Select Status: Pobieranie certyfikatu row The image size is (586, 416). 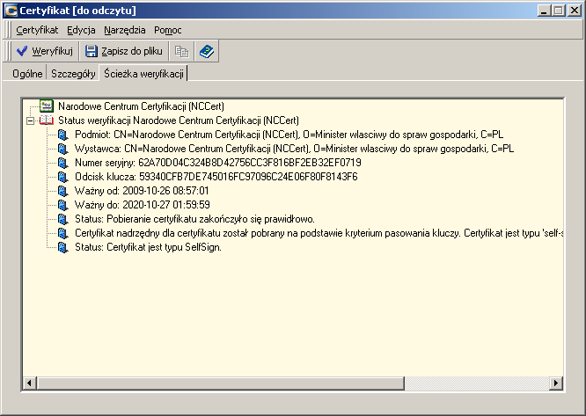coord(194,219)
